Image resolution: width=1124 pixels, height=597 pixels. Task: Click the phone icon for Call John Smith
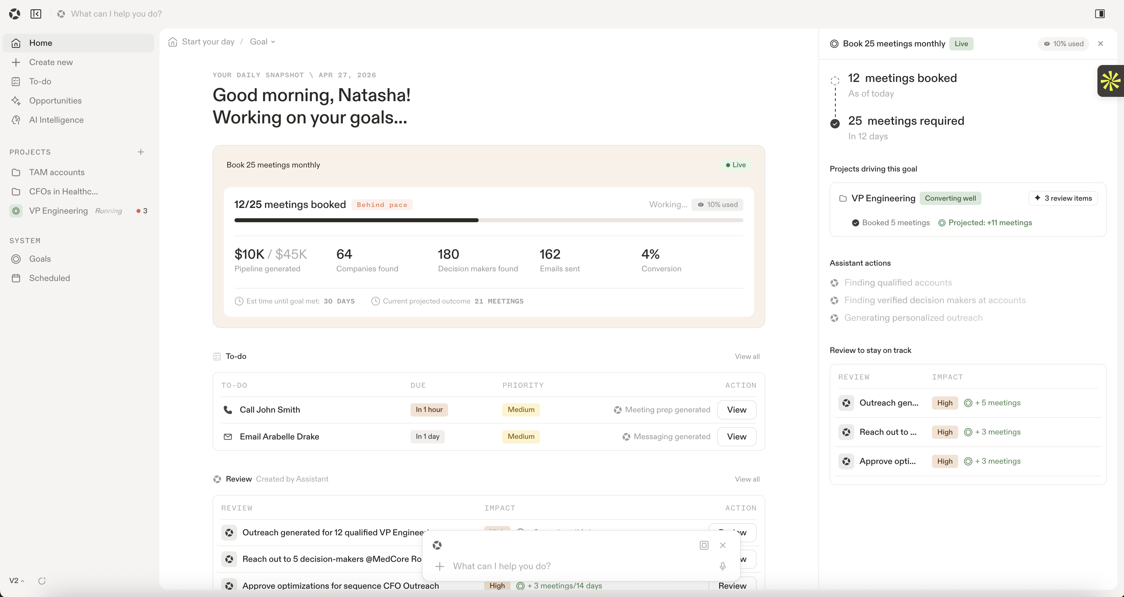(228, 410)
